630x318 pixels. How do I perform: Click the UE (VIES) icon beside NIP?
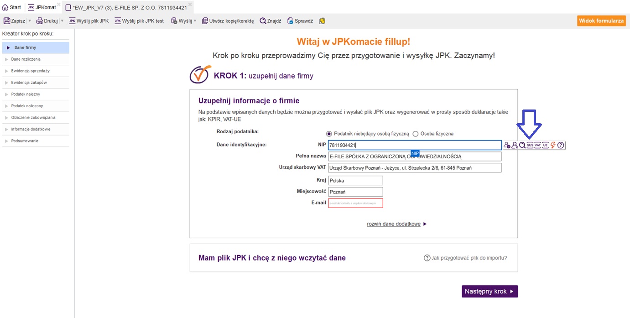point(545,145)
